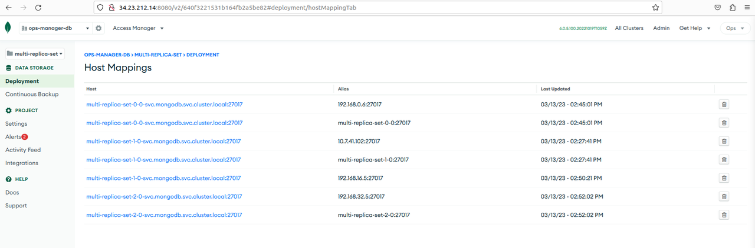The height and width of the screenshot is (248, 755).
Task: Expand the Access Manager dropdown
Action: tap(138, 28)
